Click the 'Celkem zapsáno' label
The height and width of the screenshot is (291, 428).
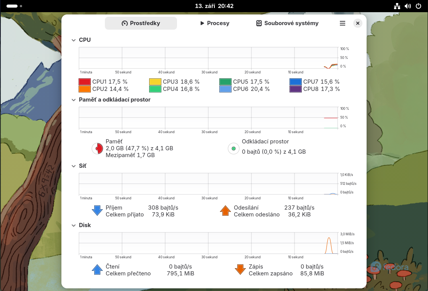tap(270, 274)
